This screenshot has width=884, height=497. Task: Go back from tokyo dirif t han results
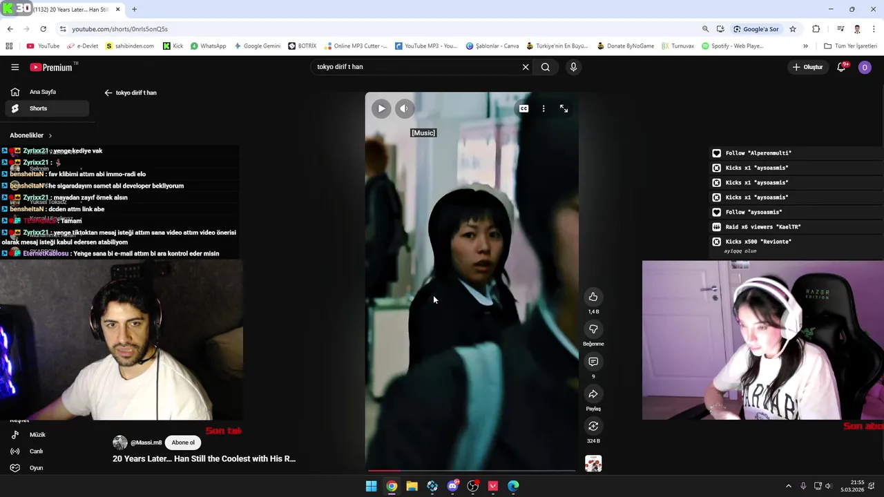click(108, 92)
